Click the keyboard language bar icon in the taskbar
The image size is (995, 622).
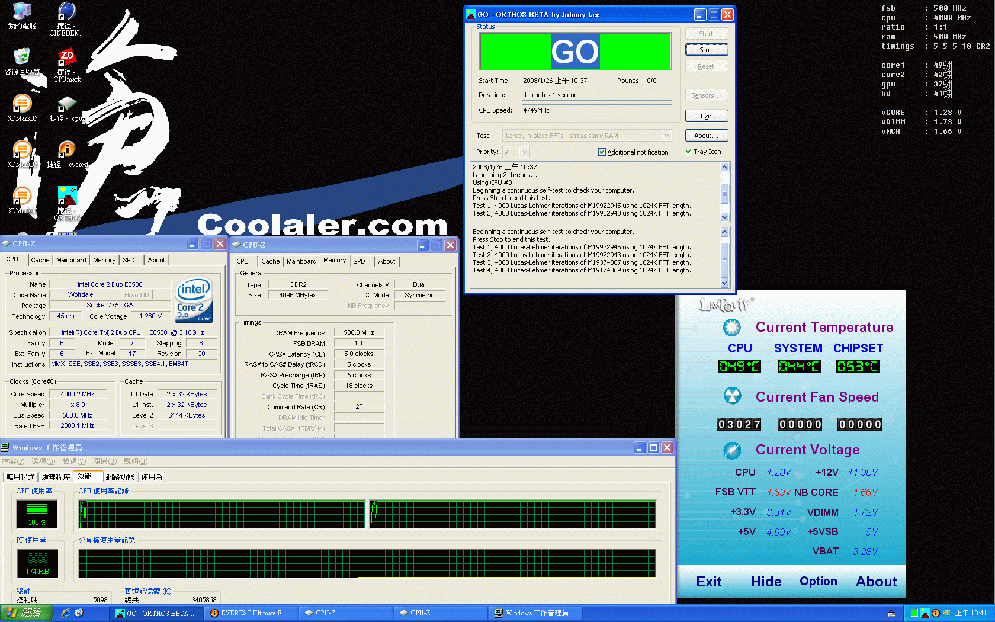click(892, 614)
